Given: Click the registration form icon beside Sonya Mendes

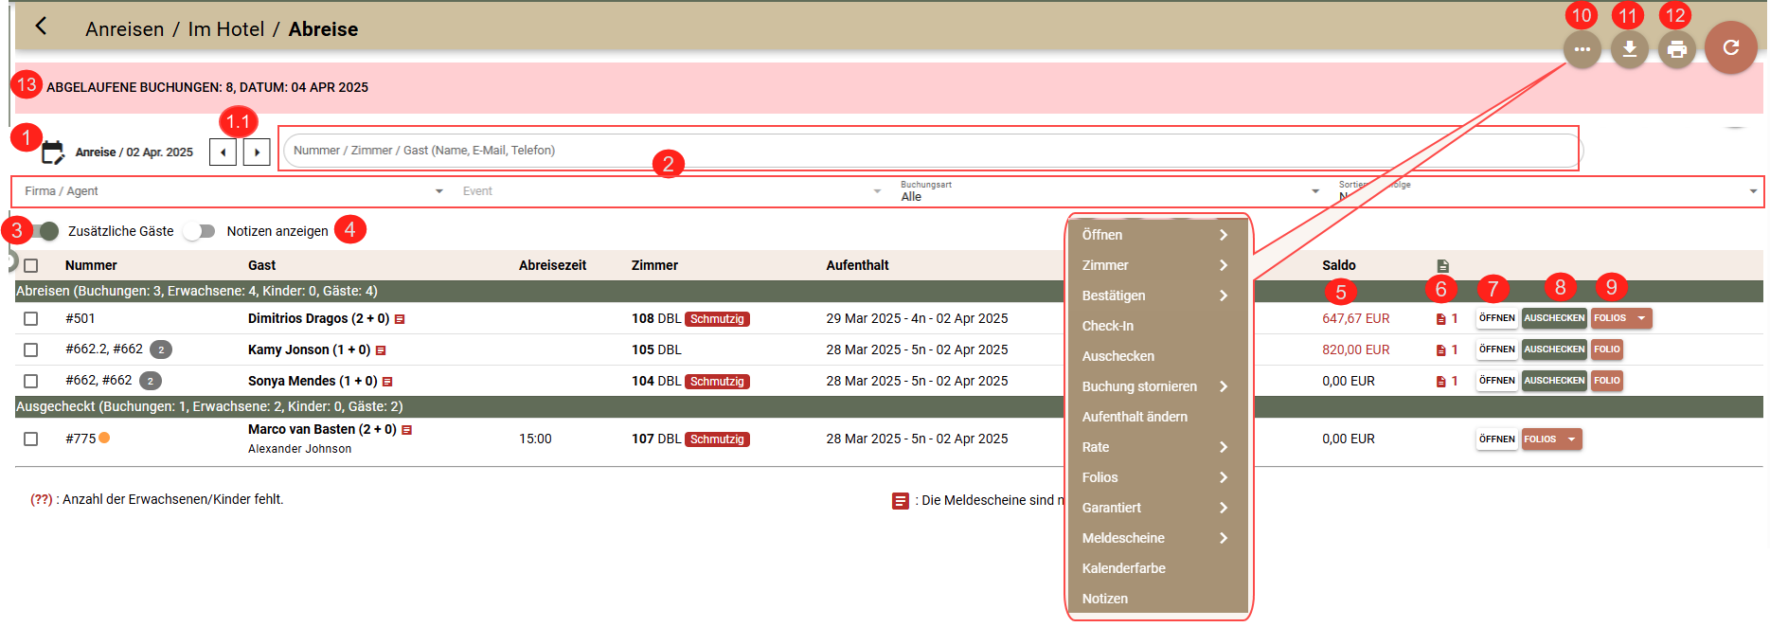Looking at the screenshot, I should pos(387,382).
